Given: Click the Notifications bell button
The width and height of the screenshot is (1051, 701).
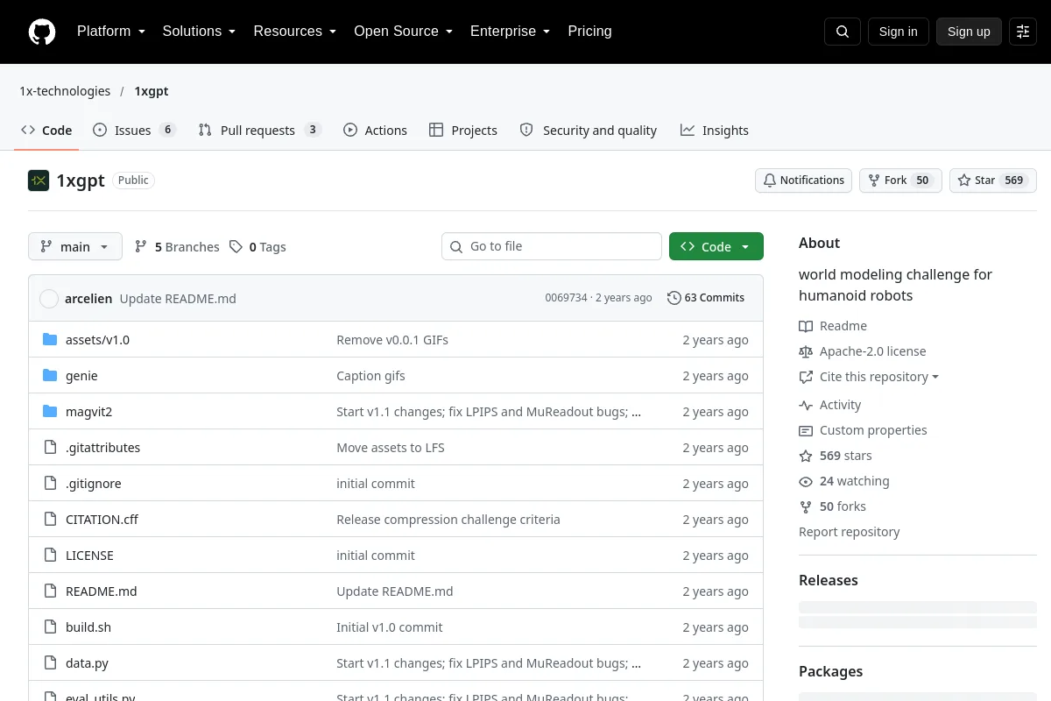Looking at the screenshot, I should click(804, 181).
